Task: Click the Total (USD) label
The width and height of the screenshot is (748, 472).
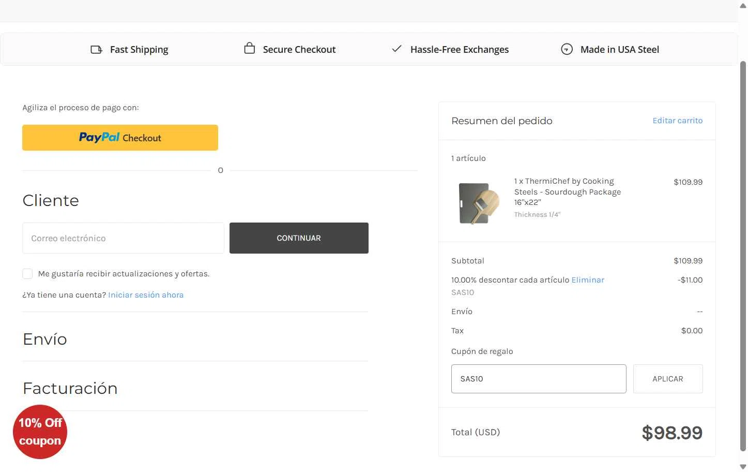Action: point(476,432)
